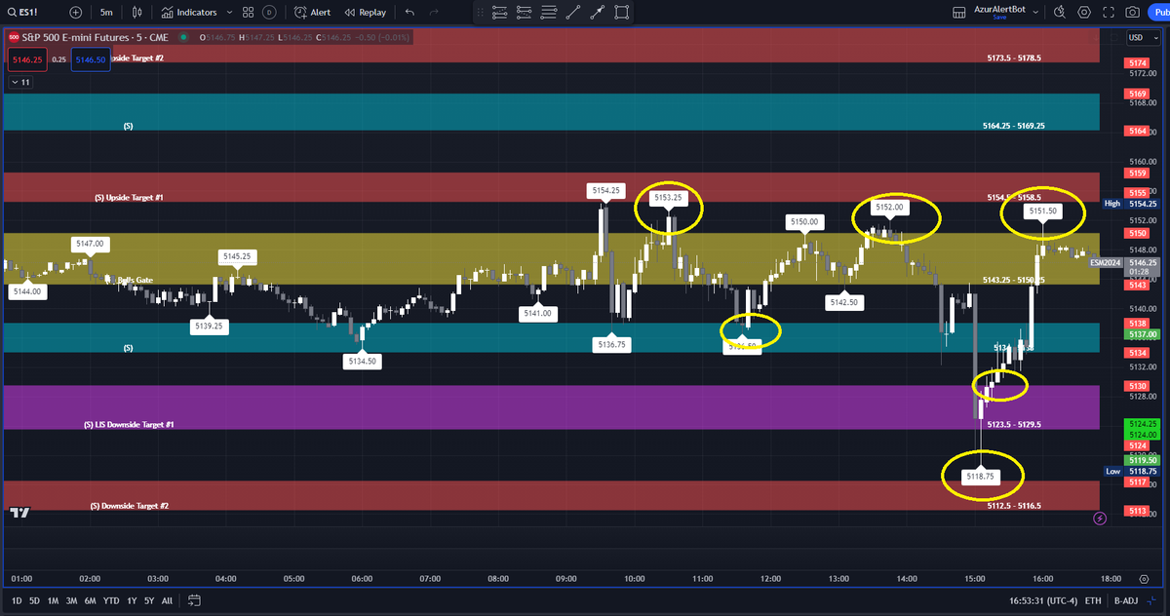The image size is (1170, 616).
Task: Set range to YTD
Action: (x=110, y=600)
